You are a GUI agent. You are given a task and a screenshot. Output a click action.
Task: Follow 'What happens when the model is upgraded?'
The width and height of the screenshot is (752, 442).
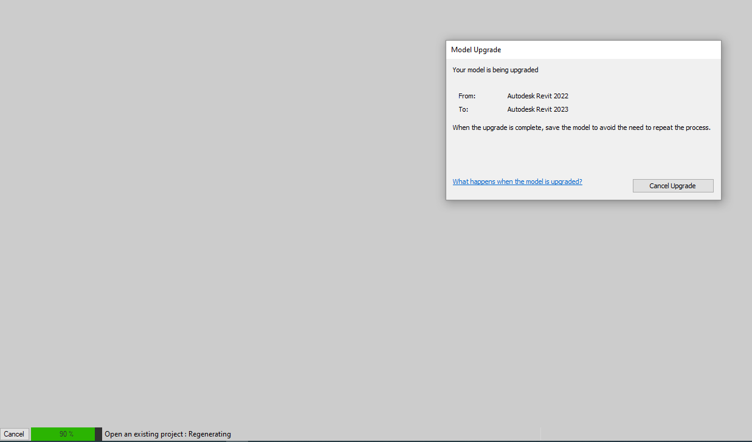[x=517, y=181]
